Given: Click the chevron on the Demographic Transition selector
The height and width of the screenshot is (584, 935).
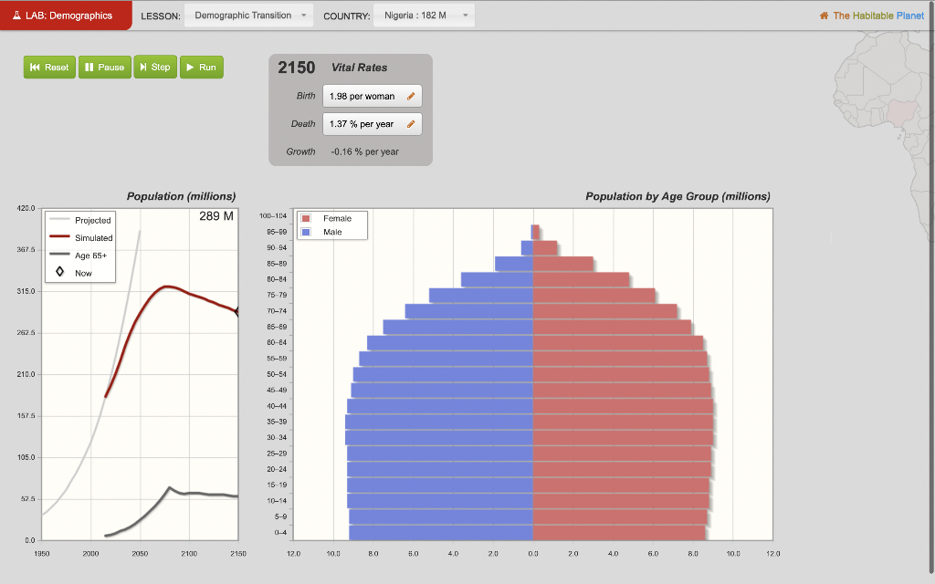Looking at the screenshot, I should [x=304, y=15].
